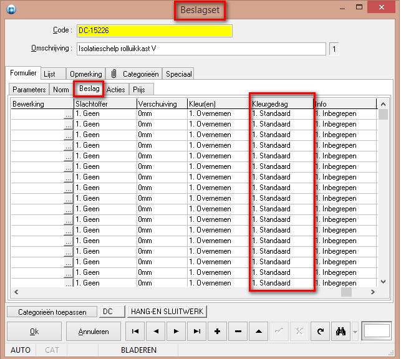Select the Parameters sub-tab
The height and width of the screenshot is (359, 401).
[x=29, y=90]
